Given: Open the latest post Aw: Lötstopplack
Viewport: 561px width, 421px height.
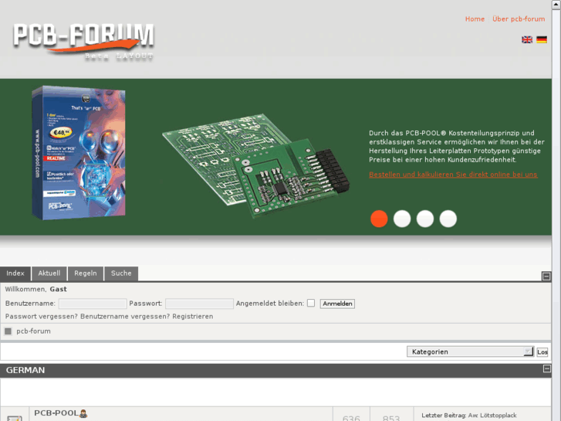Looking at the screenshot, I should tap(492, 416).
